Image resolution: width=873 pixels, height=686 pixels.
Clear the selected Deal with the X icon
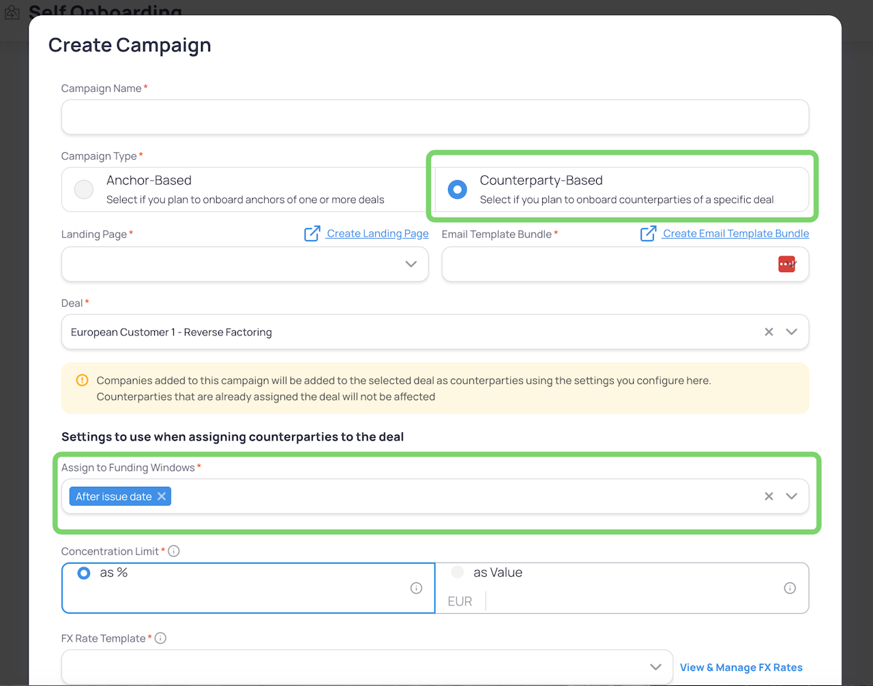(x=769, y=332)
